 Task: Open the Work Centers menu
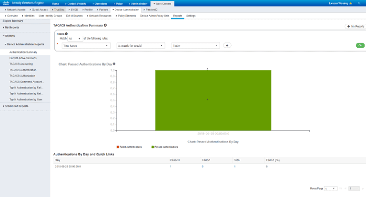pos(163,4)
